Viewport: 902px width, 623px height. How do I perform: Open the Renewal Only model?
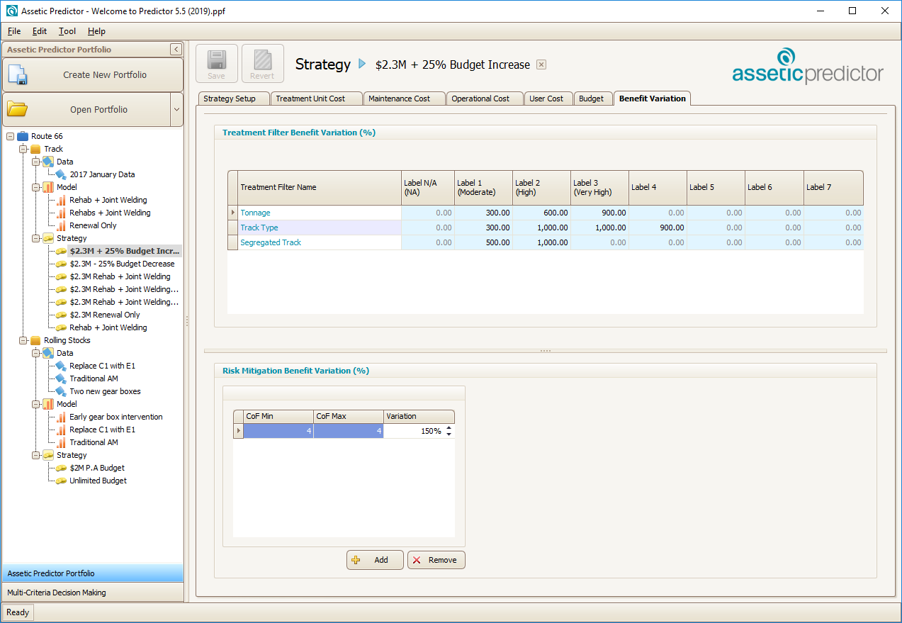pyautogui.click(x=93, y=225)
